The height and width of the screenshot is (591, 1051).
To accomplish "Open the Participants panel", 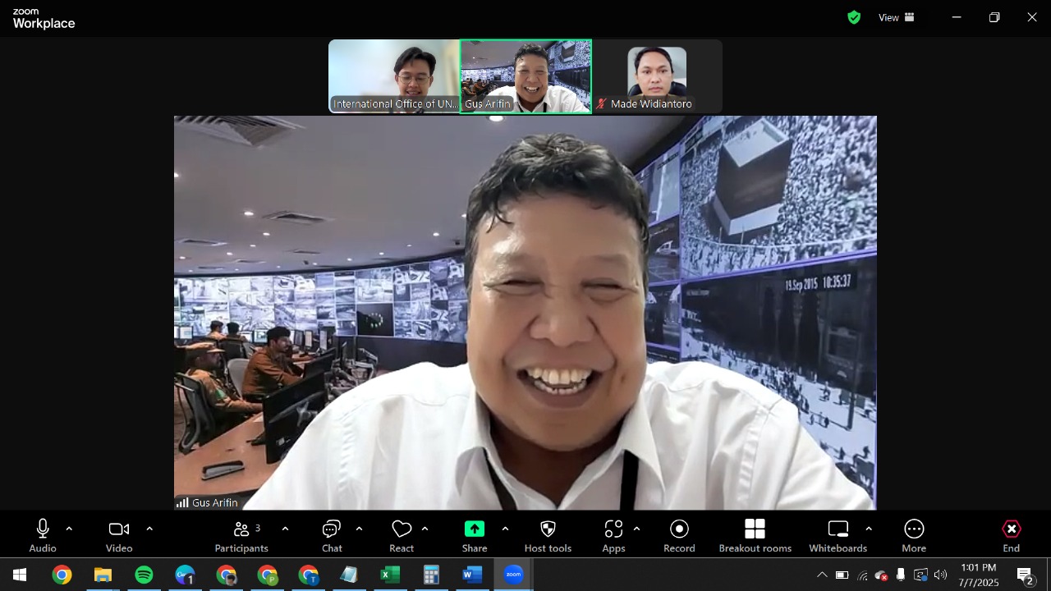I will tap(241, 536).
